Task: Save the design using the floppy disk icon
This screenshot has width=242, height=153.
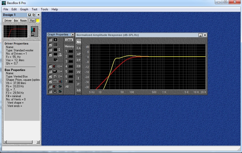Action: pyautogui.click(x=29, y=15)
